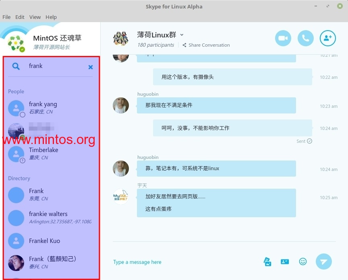Viewport: 348px width, 280px height.
Task: Click 宇天's MySQL avatar
Action: (x=121, y=197)
